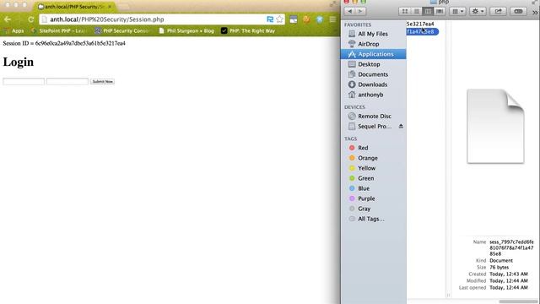Click the first login input field
The height and width of the screenshot is (304, 540).
(24, 81)
